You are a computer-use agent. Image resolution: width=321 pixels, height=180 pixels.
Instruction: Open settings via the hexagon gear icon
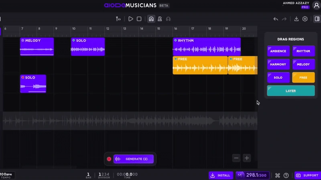coord(305,19)
